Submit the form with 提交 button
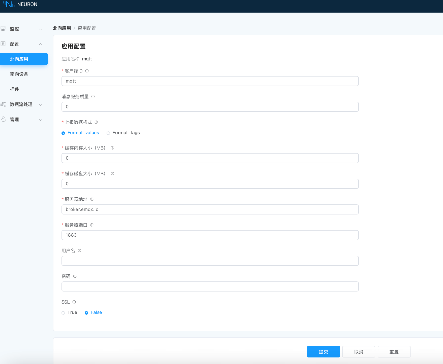 point(323,351)
